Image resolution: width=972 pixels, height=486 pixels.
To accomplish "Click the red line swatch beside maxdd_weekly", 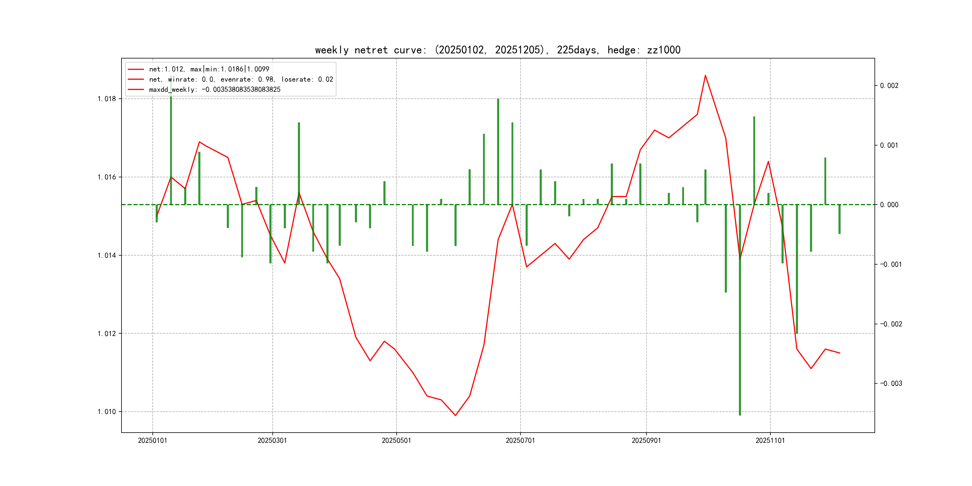I will click(x=136, y=89).
